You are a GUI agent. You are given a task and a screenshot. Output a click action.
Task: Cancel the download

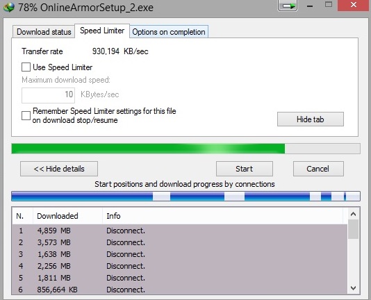(318, 169)
